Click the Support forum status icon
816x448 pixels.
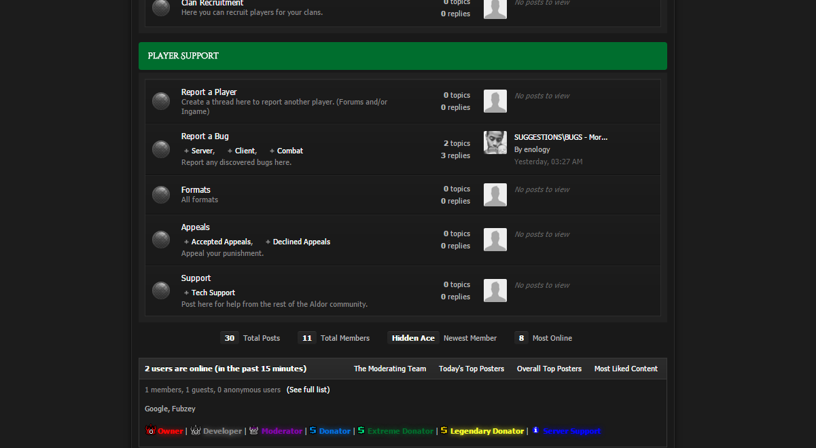[161, 291]
